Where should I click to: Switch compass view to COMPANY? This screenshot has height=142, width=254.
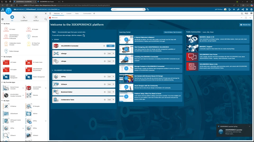[24, 18]
